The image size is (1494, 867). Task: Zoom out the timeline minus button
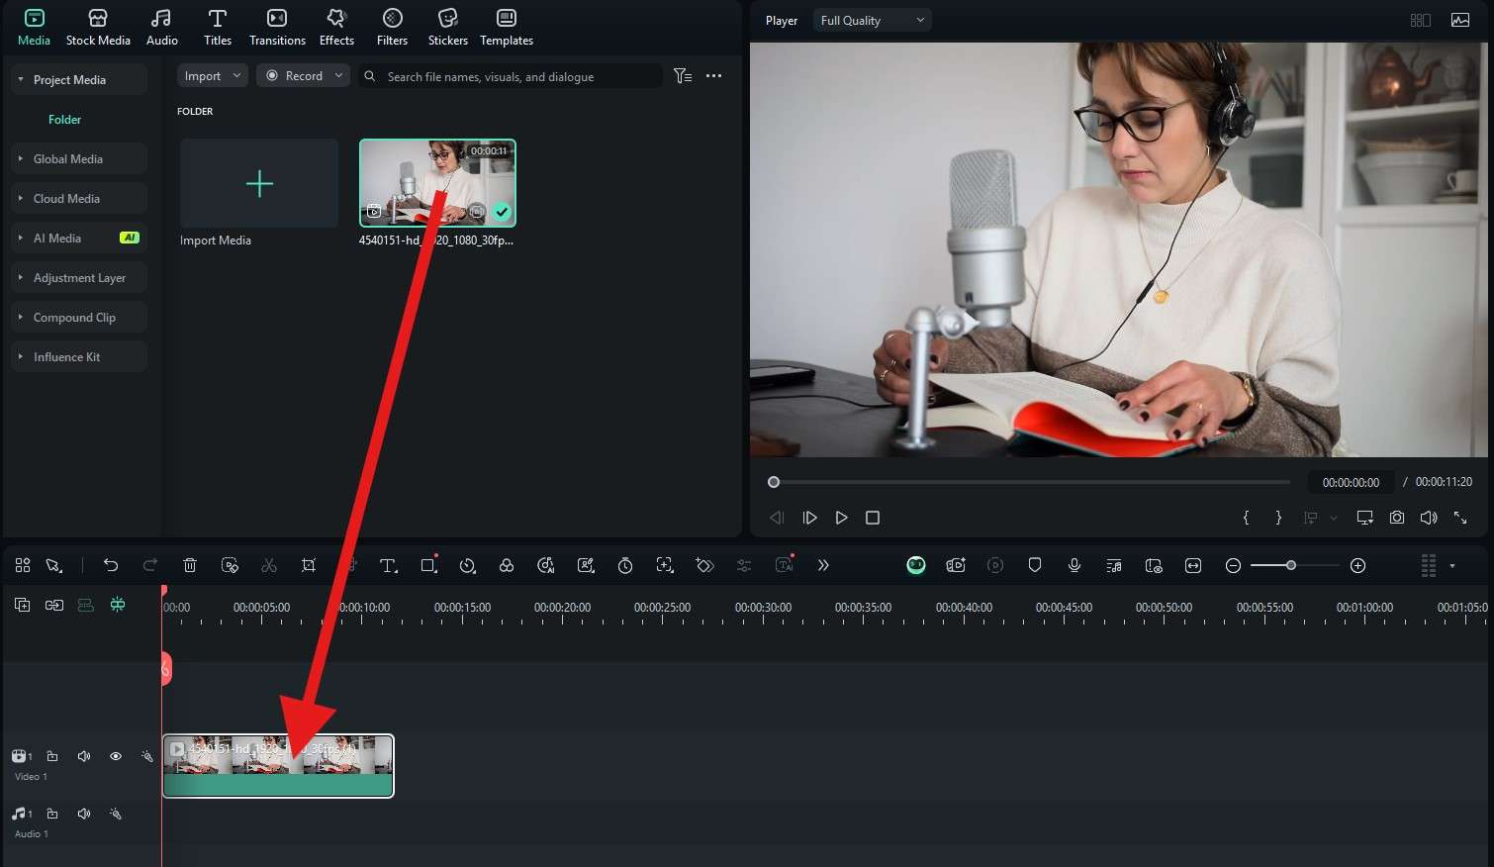pos(1233,565)
